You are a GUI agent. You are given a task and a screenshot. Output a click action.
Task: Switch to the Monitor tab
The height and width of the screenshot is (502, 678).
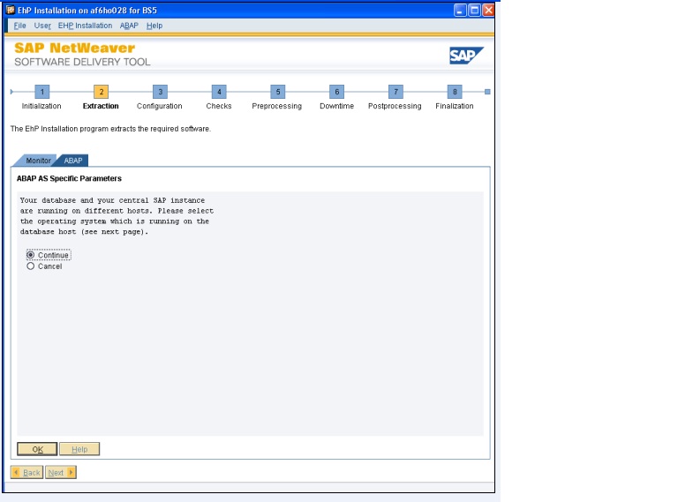(37, 161)
